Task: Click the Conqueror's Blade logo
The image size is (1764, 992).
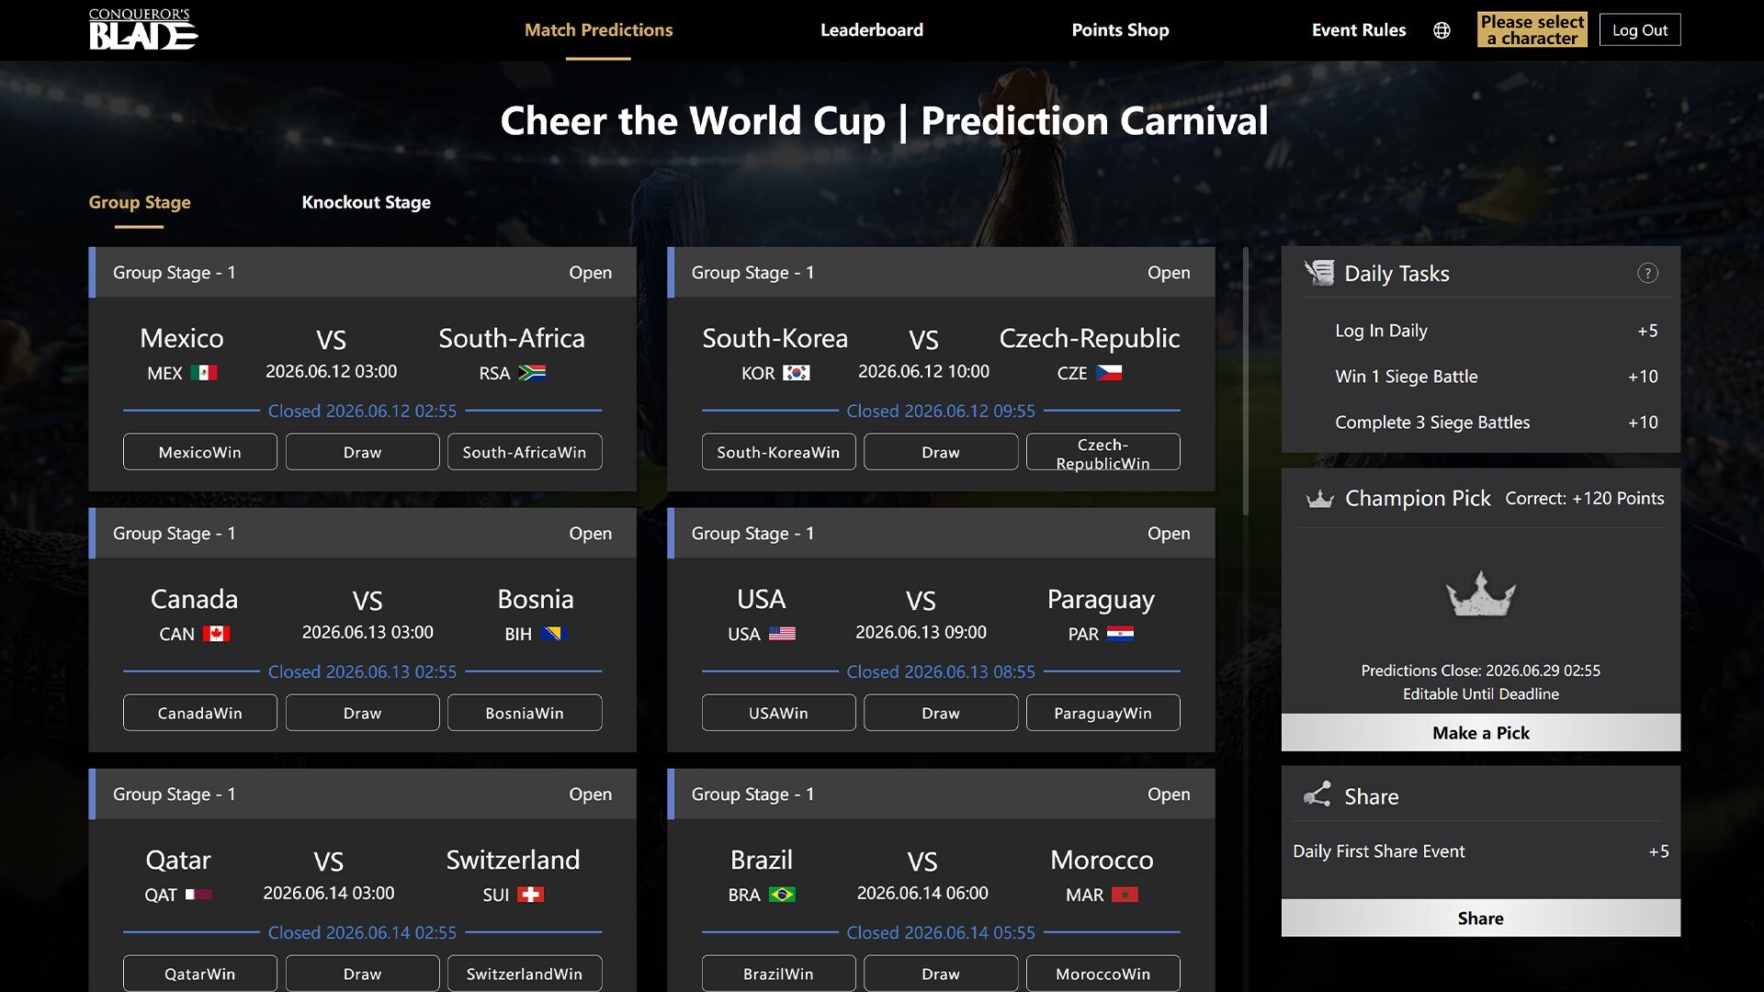Action: point(143,29)
